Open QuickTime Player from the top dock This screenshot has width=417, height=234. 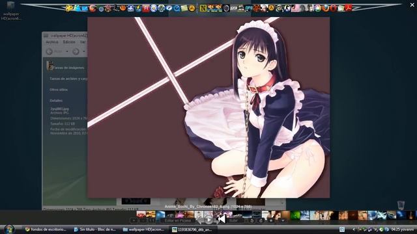pyautogui.click(x=177, y=8)
